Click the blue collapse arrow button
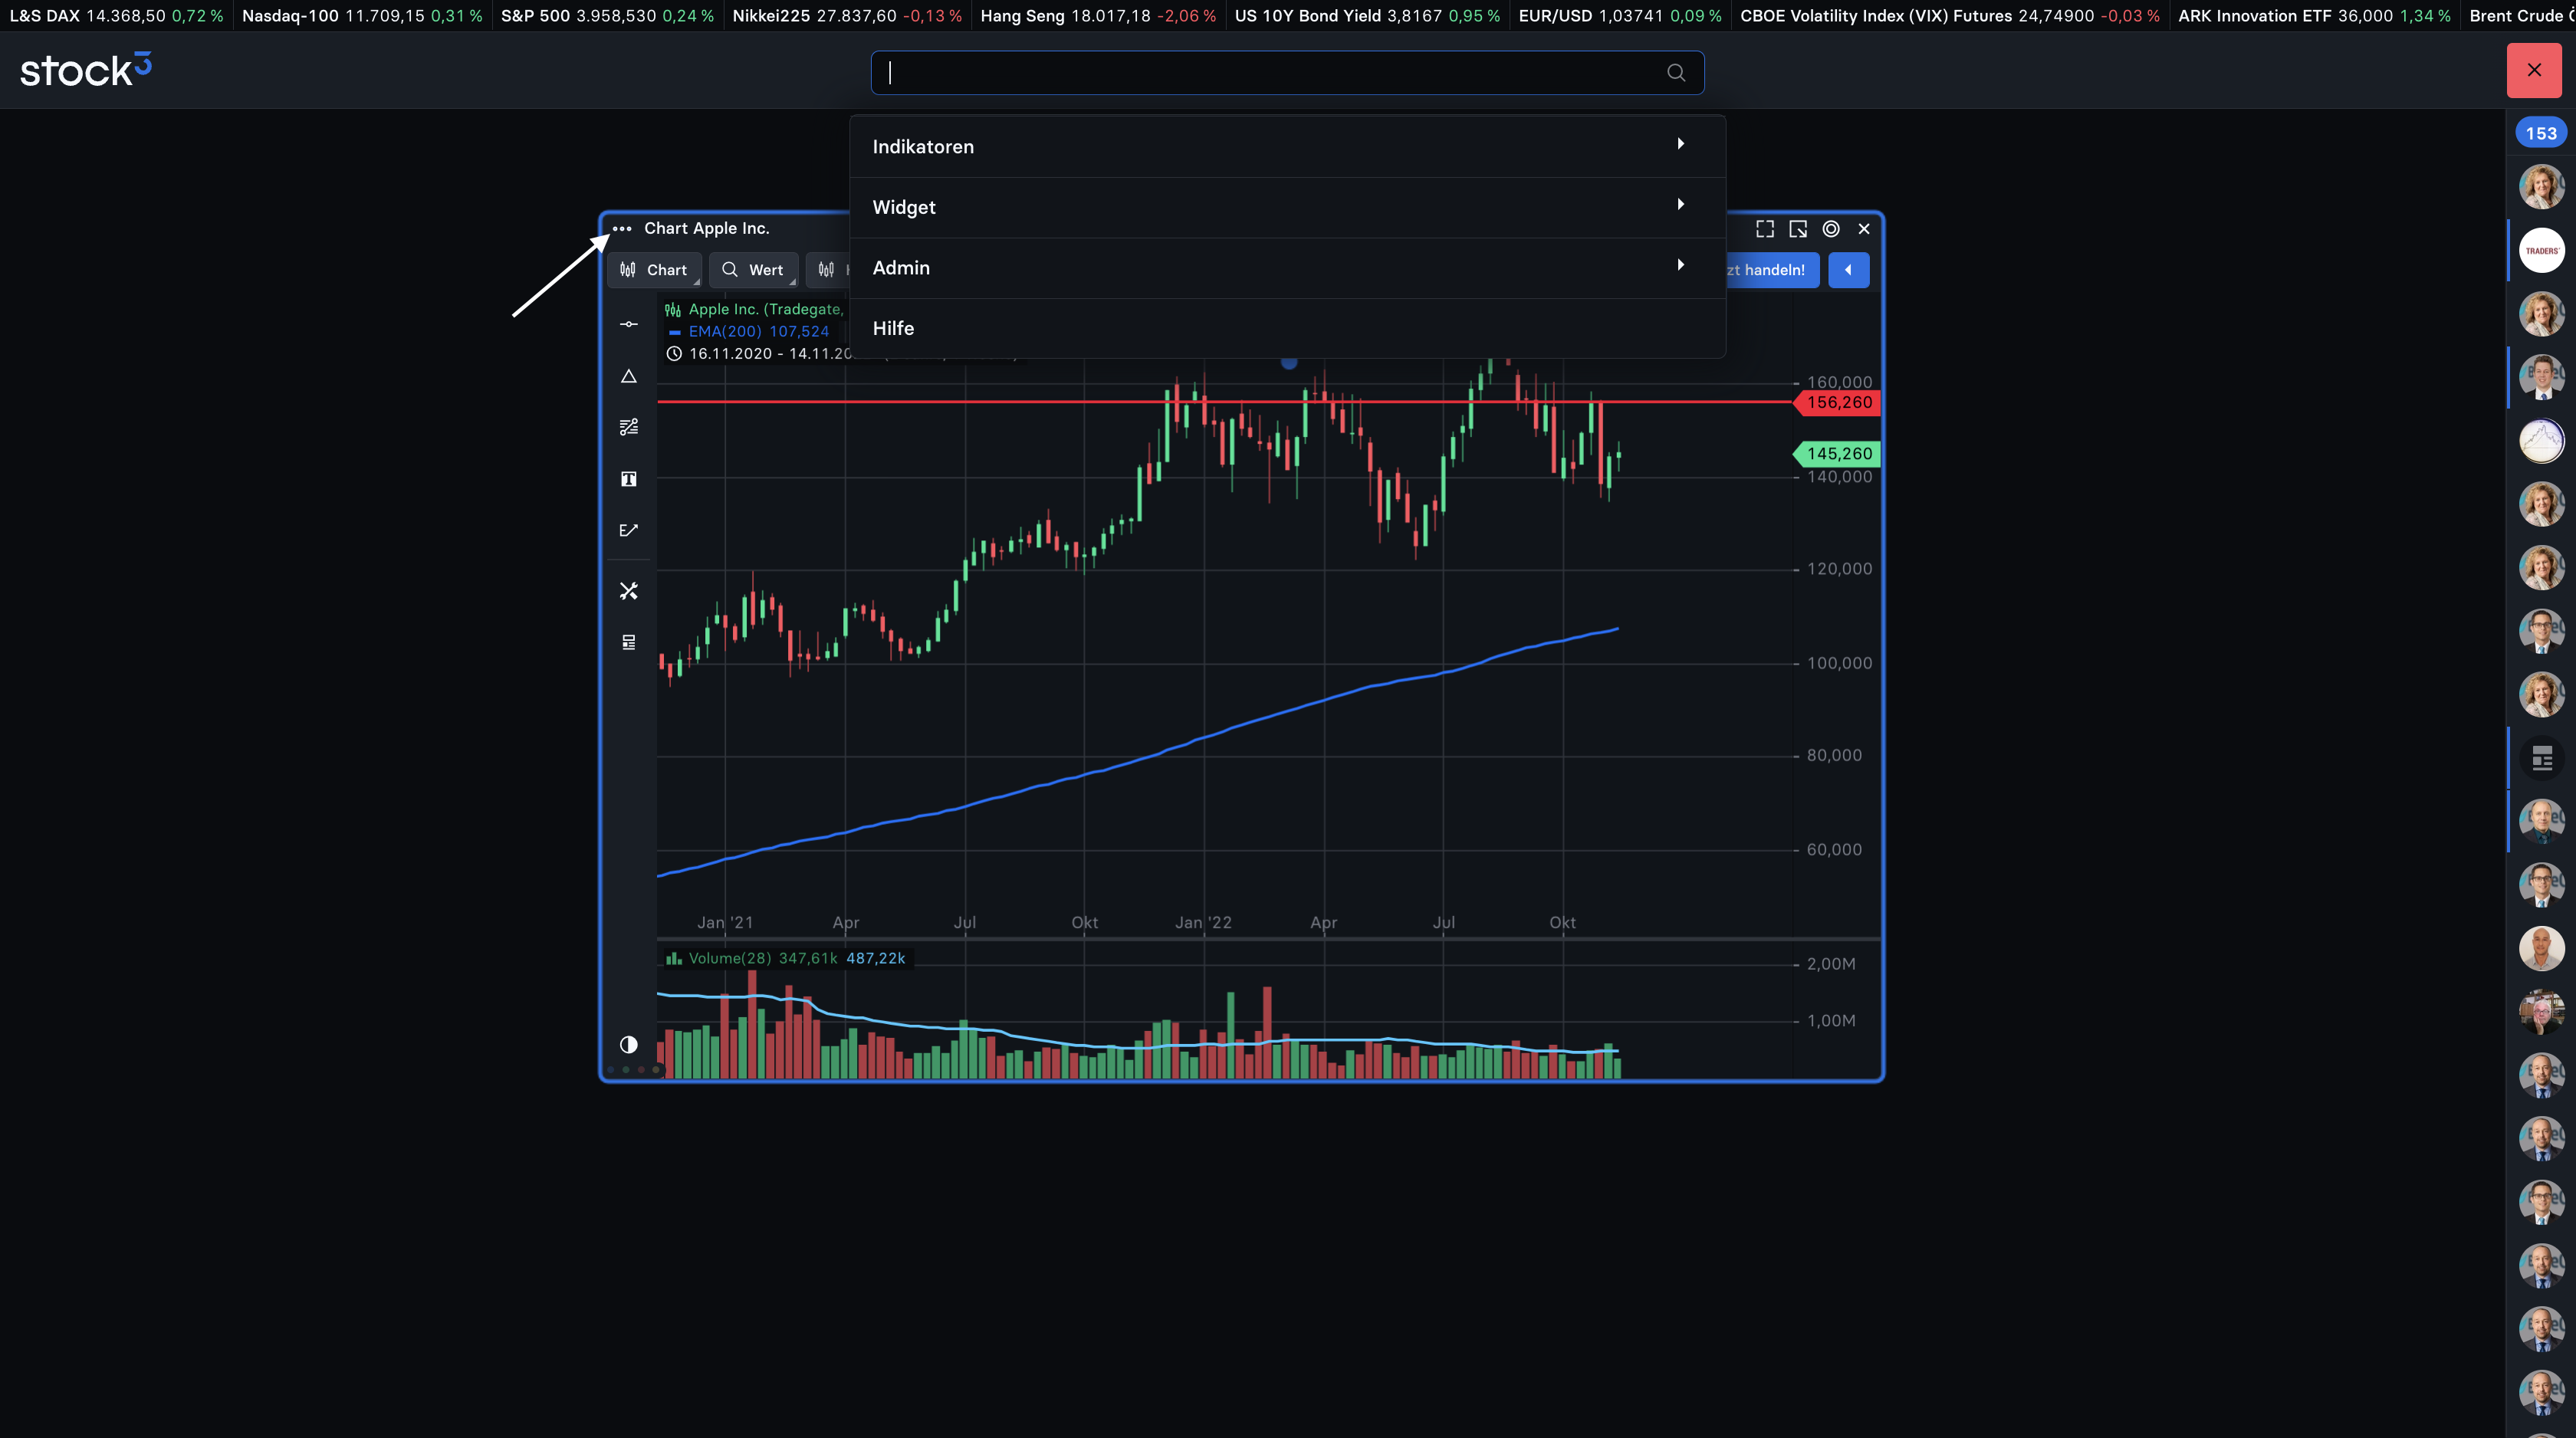This screenshot has height=1438, width=2576. click(x=1848, y=270)
